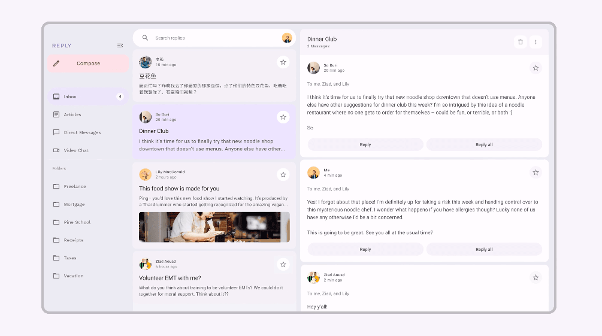Click Ziad Aouad's avatar in email list
The image size is (602, 336).
pyautogui.click(x=145, y=264)
